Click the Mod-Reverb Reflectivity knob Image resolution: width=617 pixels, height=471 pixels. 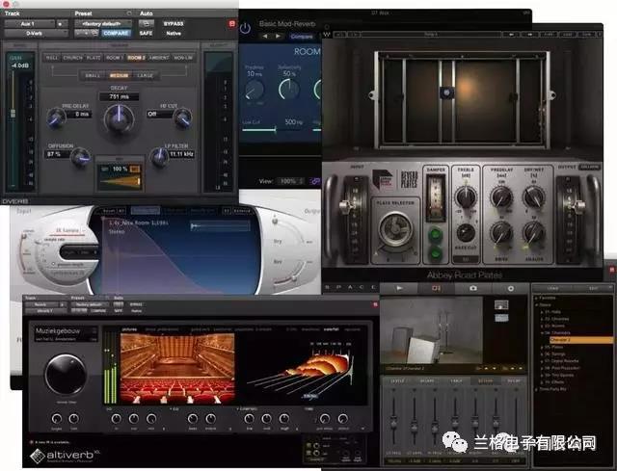289,90
